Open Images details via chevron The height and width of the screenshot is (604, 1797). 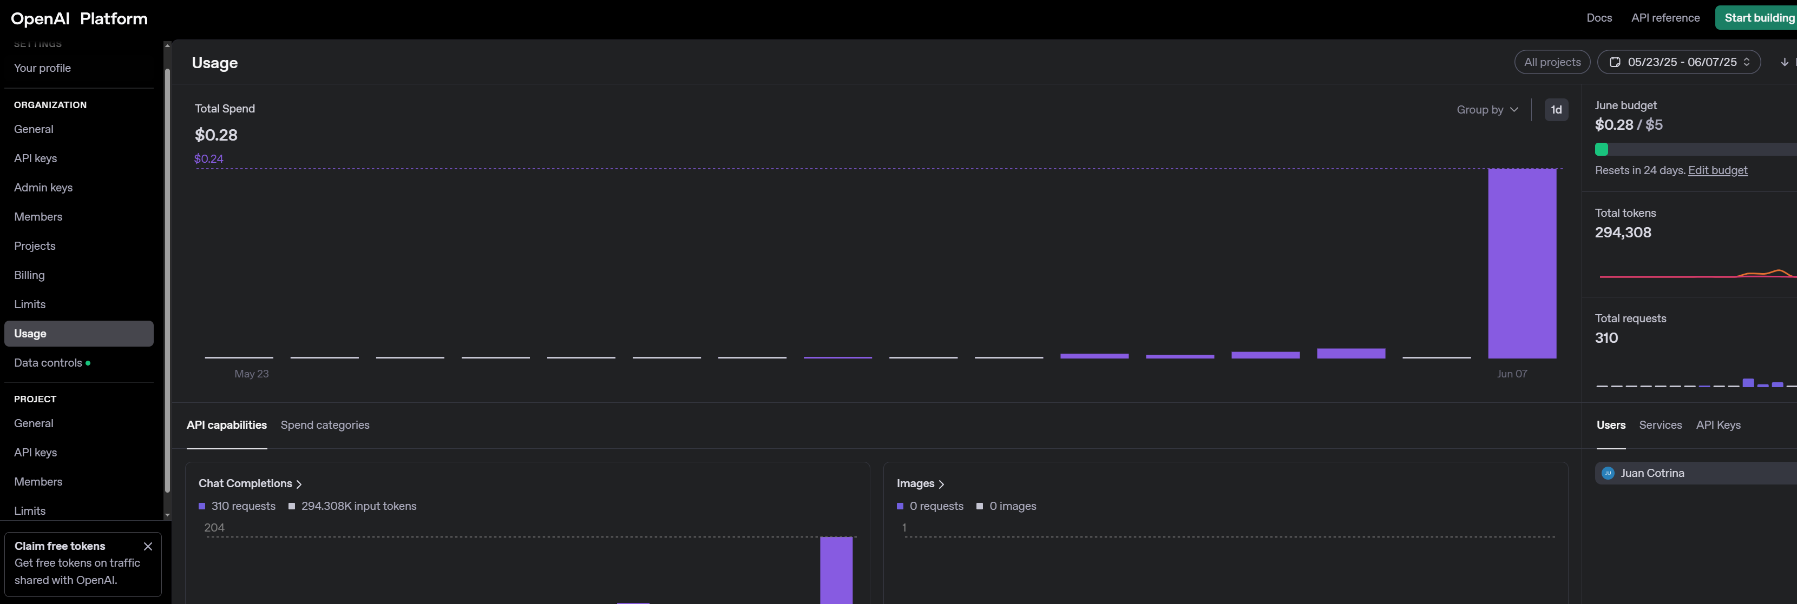point(941,484)
